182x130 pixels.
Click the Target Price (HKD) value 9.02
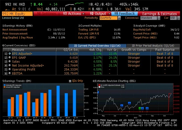pyautogui.click(x=177, y=37)
